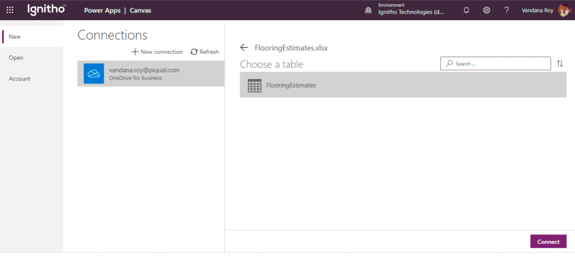
Task: Click into the table Search field
Action: 495,63
